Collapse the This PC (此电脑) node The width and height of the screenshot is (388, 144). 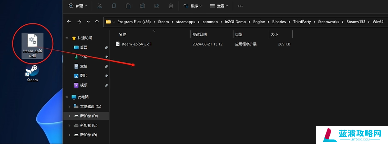(67, 97)
